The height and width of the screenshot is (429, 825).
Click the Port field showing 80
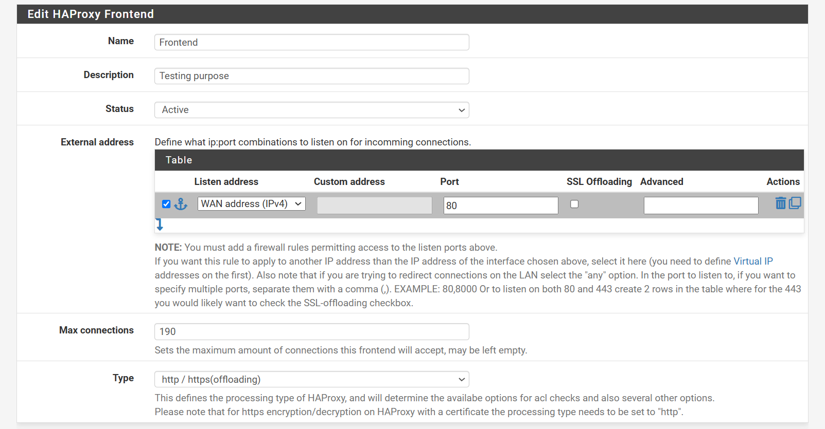click(x=501, y=206)
